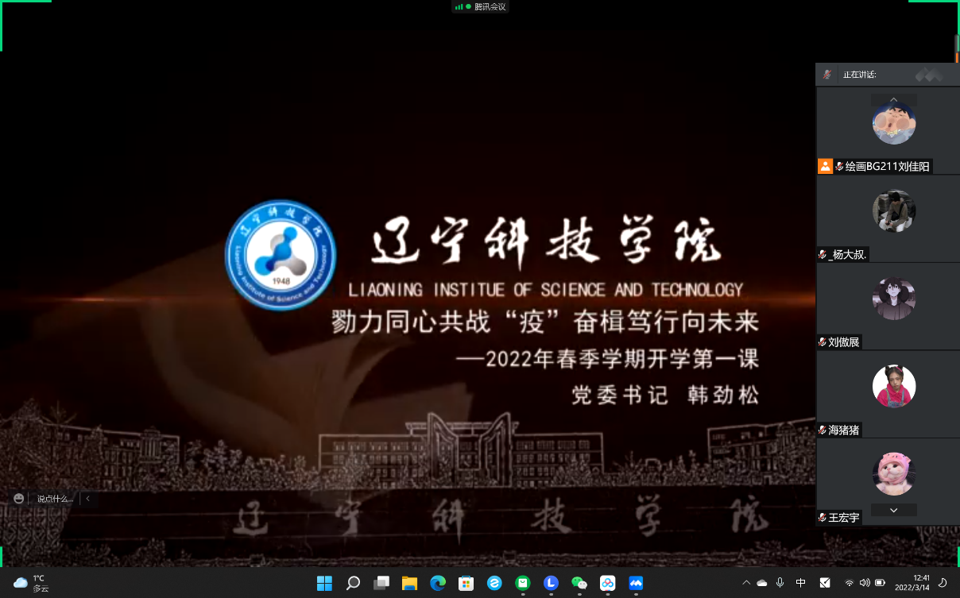This screenshot has width=960, height=598.
Task: Open WeChat from the taskbar
Action: 579,583
